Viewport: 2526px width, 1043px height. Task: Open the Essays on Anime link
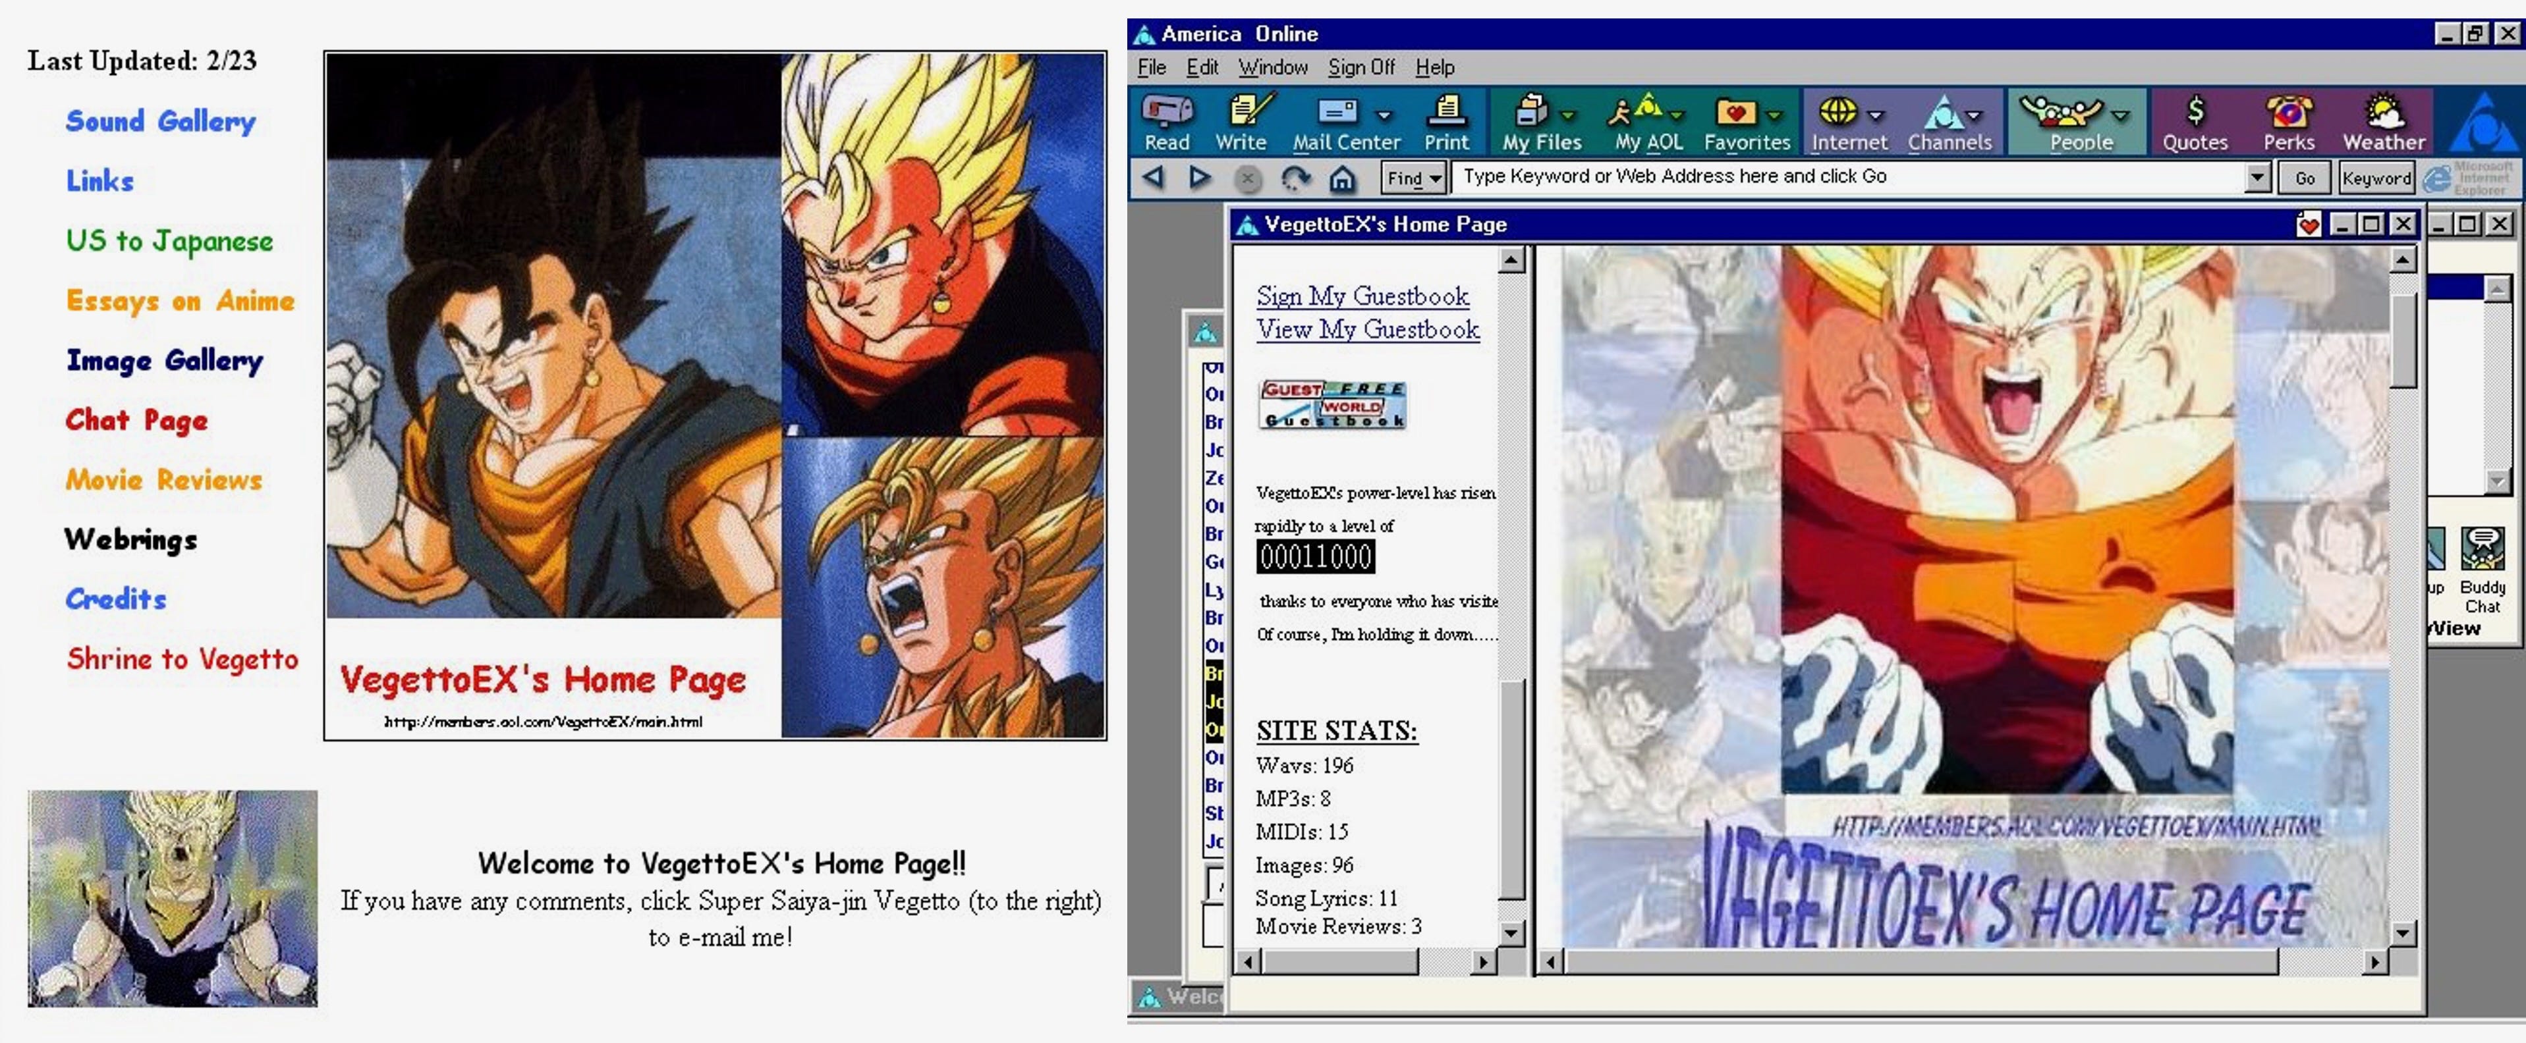(x=181, y=301)
